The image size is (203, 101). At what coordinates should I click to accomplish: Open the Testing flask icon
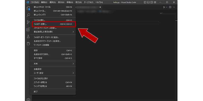(x=28, y=37)
